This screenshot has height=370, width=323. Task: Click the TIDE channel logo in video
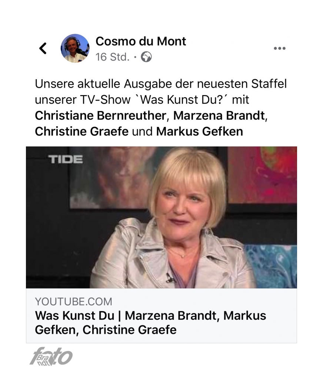tap(66, 159)
